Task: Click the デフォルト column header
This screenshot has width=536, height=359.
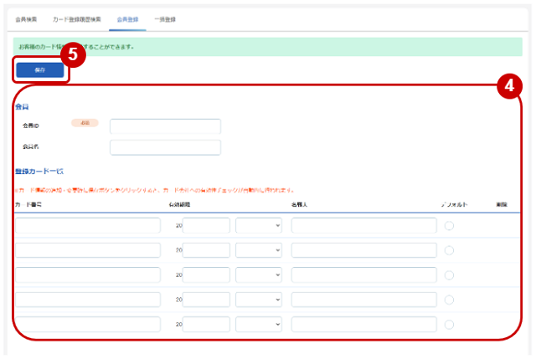Action: (x=454, y=205)
